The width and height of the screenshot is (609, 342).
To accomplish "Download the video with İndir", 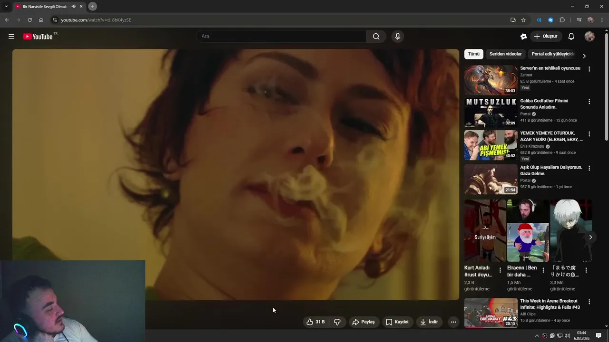I will tap(429, 322).
